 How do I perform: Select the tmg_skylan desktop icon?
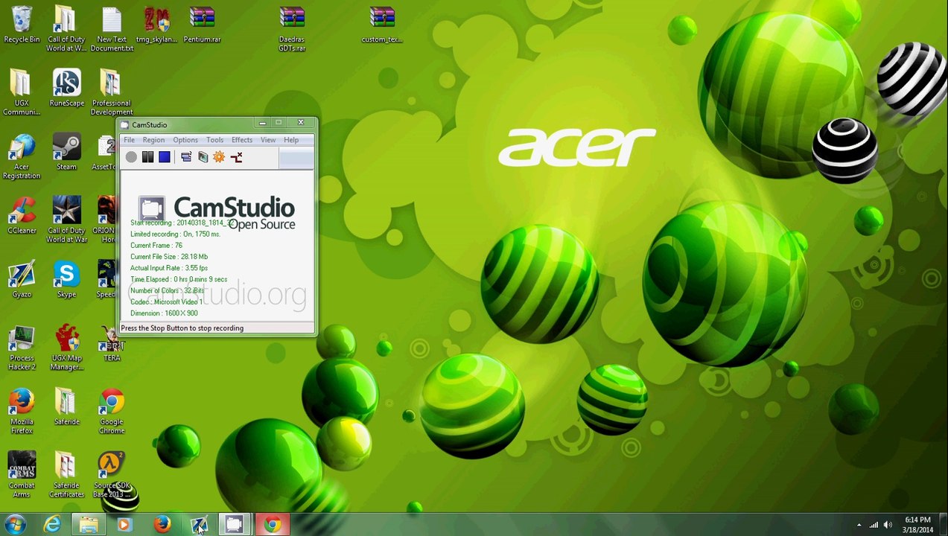[156, 25]
